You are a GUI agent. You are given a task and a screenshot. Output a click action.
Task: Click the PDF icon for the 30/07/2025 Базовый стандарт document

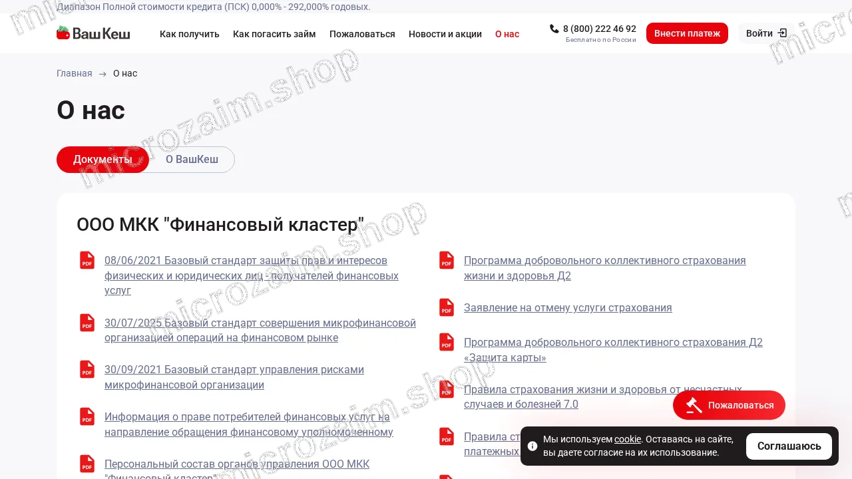[x=87, y=323]
